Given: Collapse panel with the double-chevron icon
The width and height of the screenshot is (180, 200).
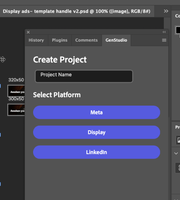Looking at the screenshot, I should coord(164,32).
